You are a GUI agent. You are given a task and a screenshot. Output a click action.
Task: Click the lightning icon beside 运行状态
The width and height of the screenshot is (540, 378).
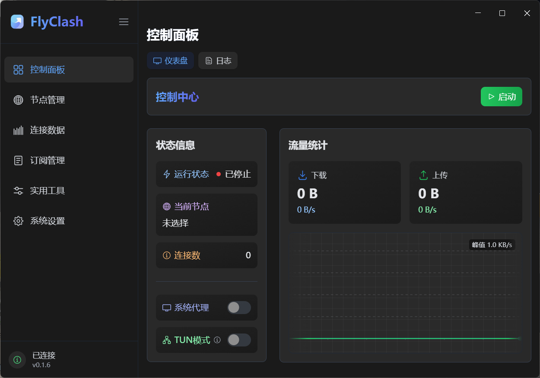click(166, 174)
